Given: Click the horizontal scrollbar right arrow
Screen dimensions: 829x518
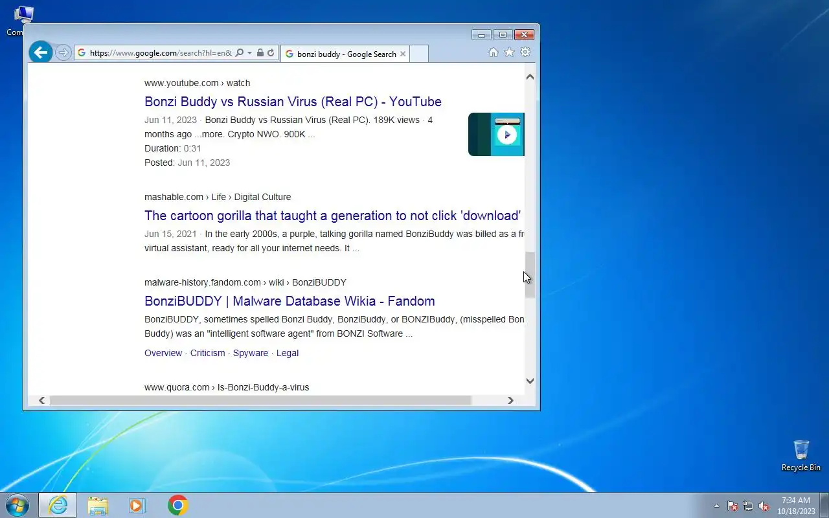Looking at the screenshot, I should [x=510, y=400].
